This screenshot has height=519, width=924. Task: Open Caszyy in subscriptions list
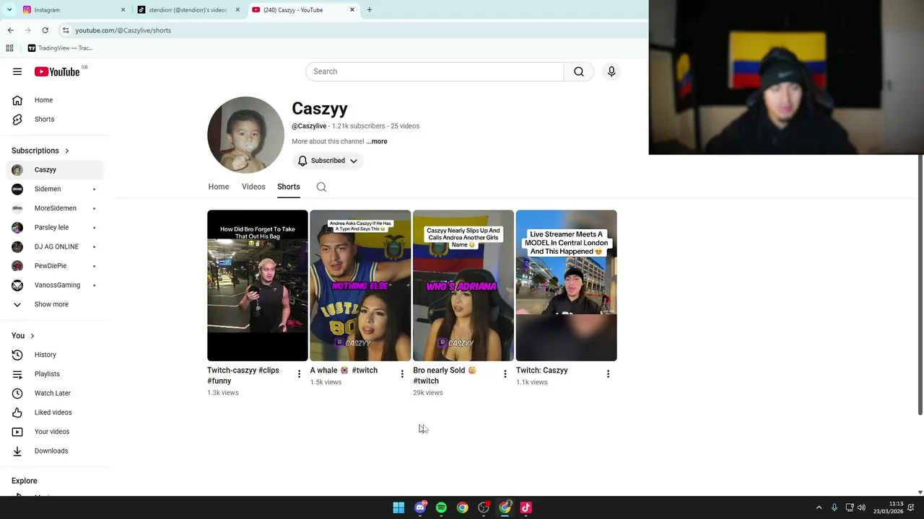point(56,170)
